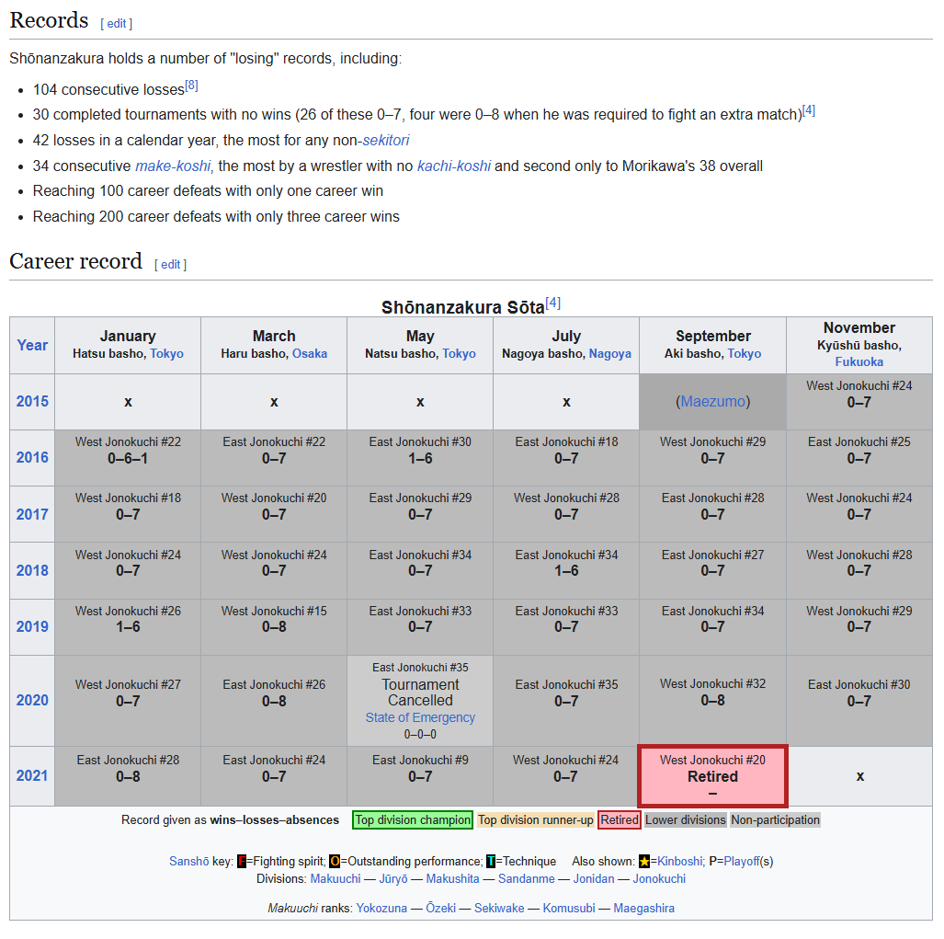Image resolution: width=944 pixels, height=939 pixels.
Task: Click the orange O Outstanding performance icon
Action: click(335, 862)
